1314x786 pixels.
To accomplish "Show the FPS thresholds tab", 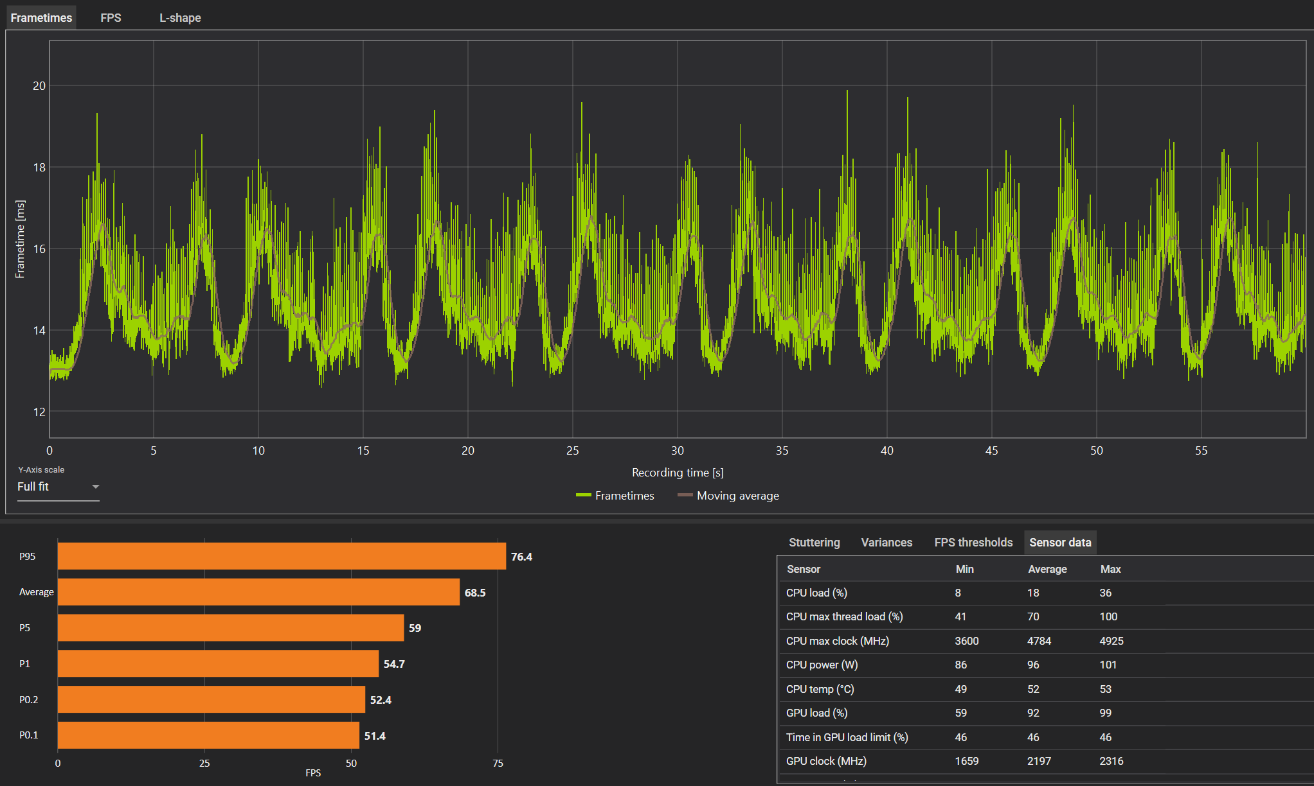I will pos(973,543).
